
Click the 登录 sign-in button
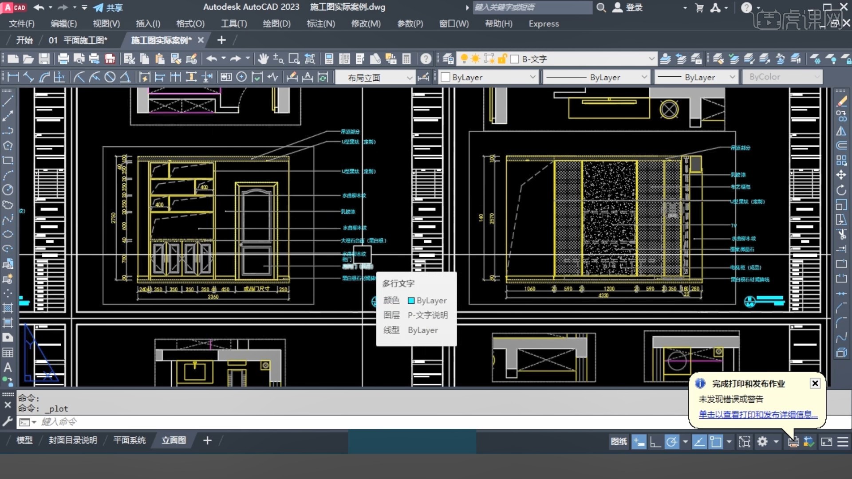[628, 8]
